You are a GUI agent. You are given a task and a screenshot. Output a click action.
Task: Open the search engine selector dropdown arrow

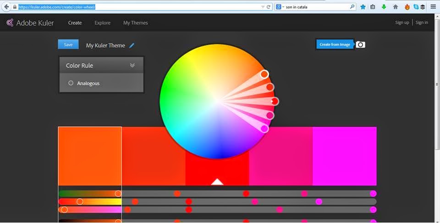pos(283,7)
